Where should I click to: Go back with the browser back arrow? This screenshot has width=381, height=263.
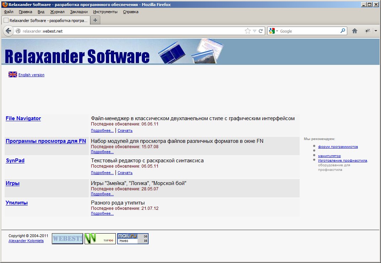pos(8,31)
